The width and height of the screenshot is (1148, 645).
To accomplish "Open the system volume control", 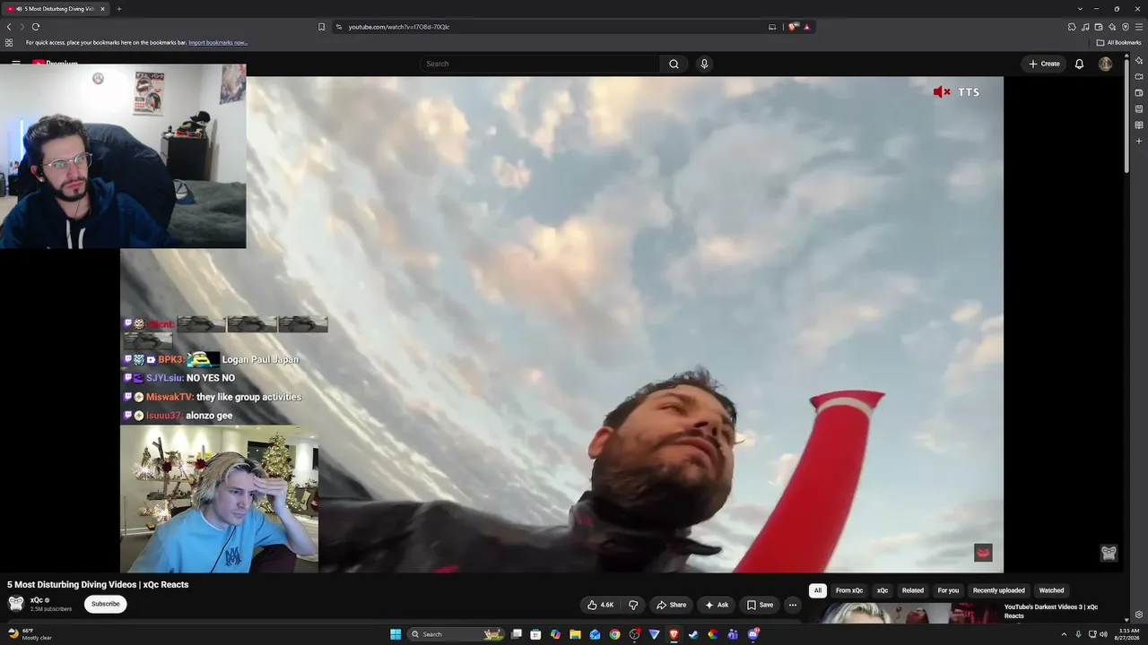I will point(1103,634).
